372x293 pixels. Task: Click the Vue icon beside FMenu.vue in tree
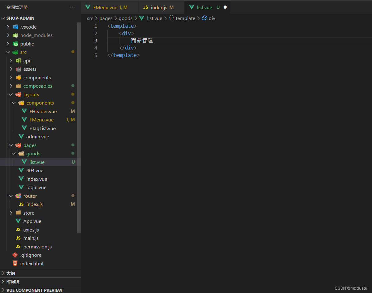pyautogui.click(x=24, y=120)
